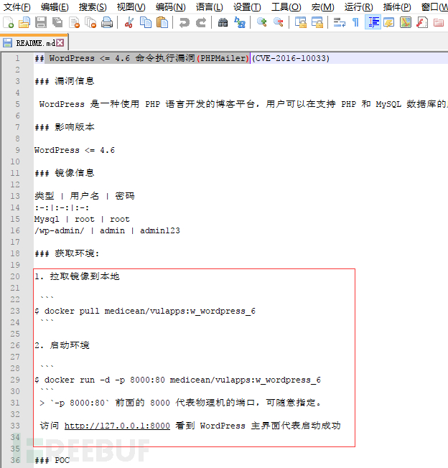Click the 'docker pull medicean/vulapps:w_wordpress_6' command line

click(x=145, y=311)
